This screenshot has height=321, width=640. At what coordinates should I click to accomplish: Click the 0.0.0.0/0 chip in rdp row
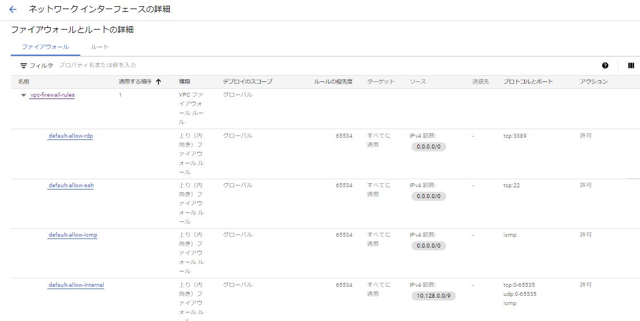(x=429, y=147)
